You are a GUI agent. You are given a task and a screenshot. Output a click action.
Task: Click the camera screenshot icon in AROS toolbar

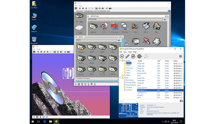coord(110,8)
